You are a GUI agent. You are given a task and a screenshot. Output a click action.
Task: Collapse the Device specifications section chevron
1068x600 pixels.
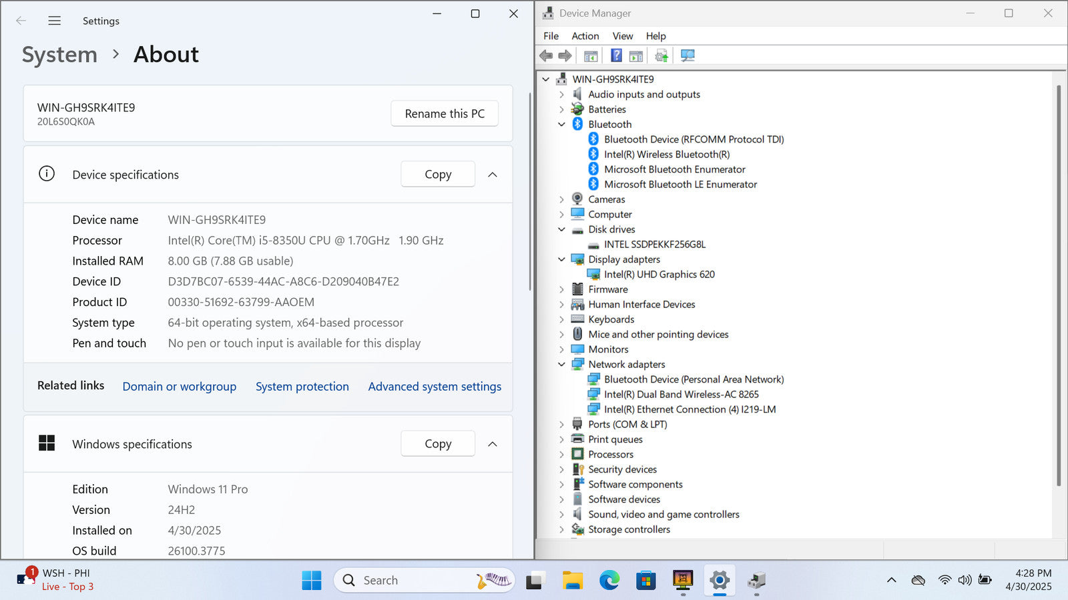click(x=493, y=175)
